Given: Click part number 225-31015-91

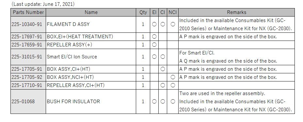Looking at the screenshot, I should click(27, 57).
